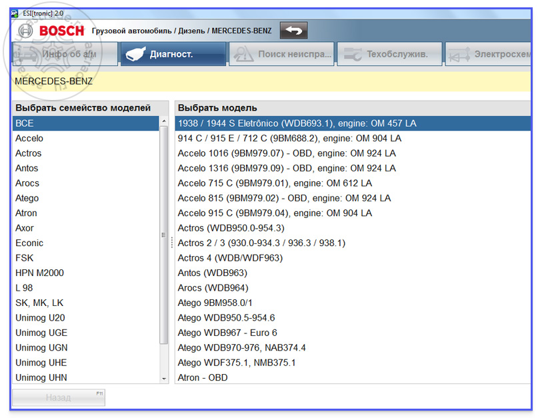Click scroll up arrow in model family list
The height and width of the screenshot is (418, 542).
pyautogui.click(x=164, y=121)
